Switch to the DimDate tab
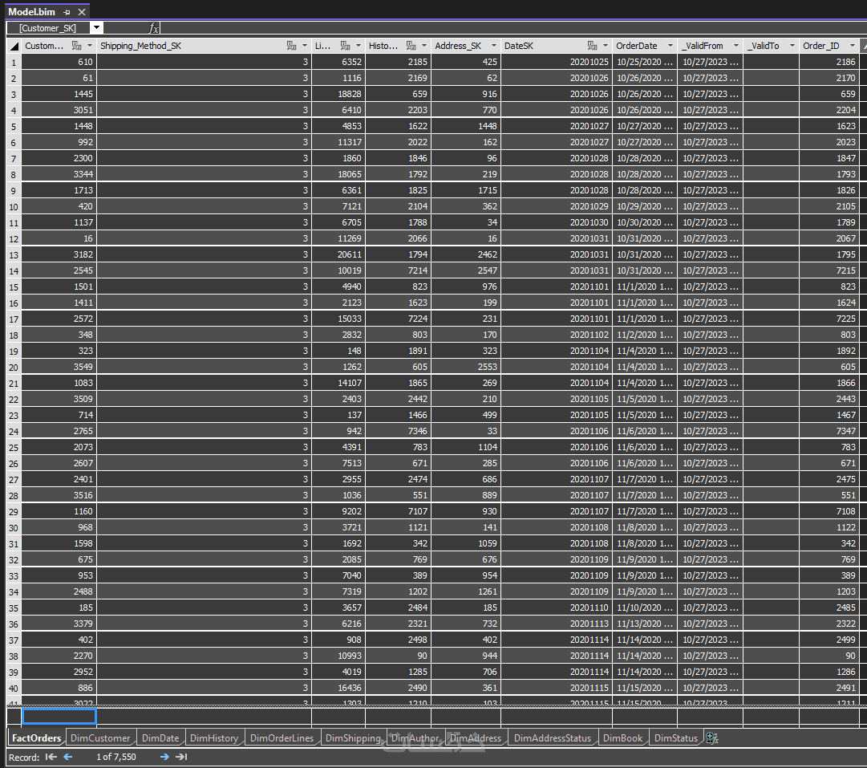This screenshot has width=867, height=768. (x=160, y=738)
